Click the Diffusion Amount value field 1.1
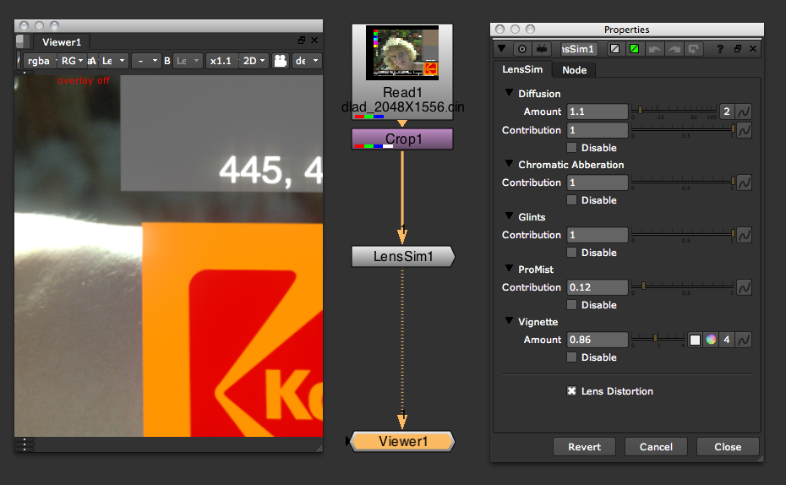 pos(597,112)
